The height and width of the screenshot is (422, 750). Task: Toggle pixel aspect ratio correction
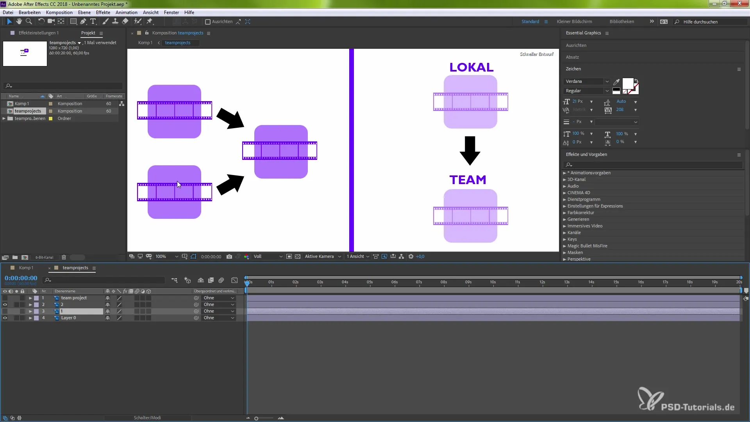pos(376,257)
